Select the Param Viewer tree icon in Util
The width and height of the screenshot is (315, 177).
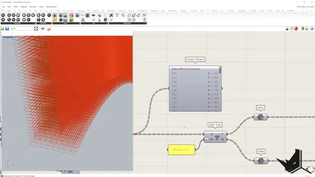[88, 15]
